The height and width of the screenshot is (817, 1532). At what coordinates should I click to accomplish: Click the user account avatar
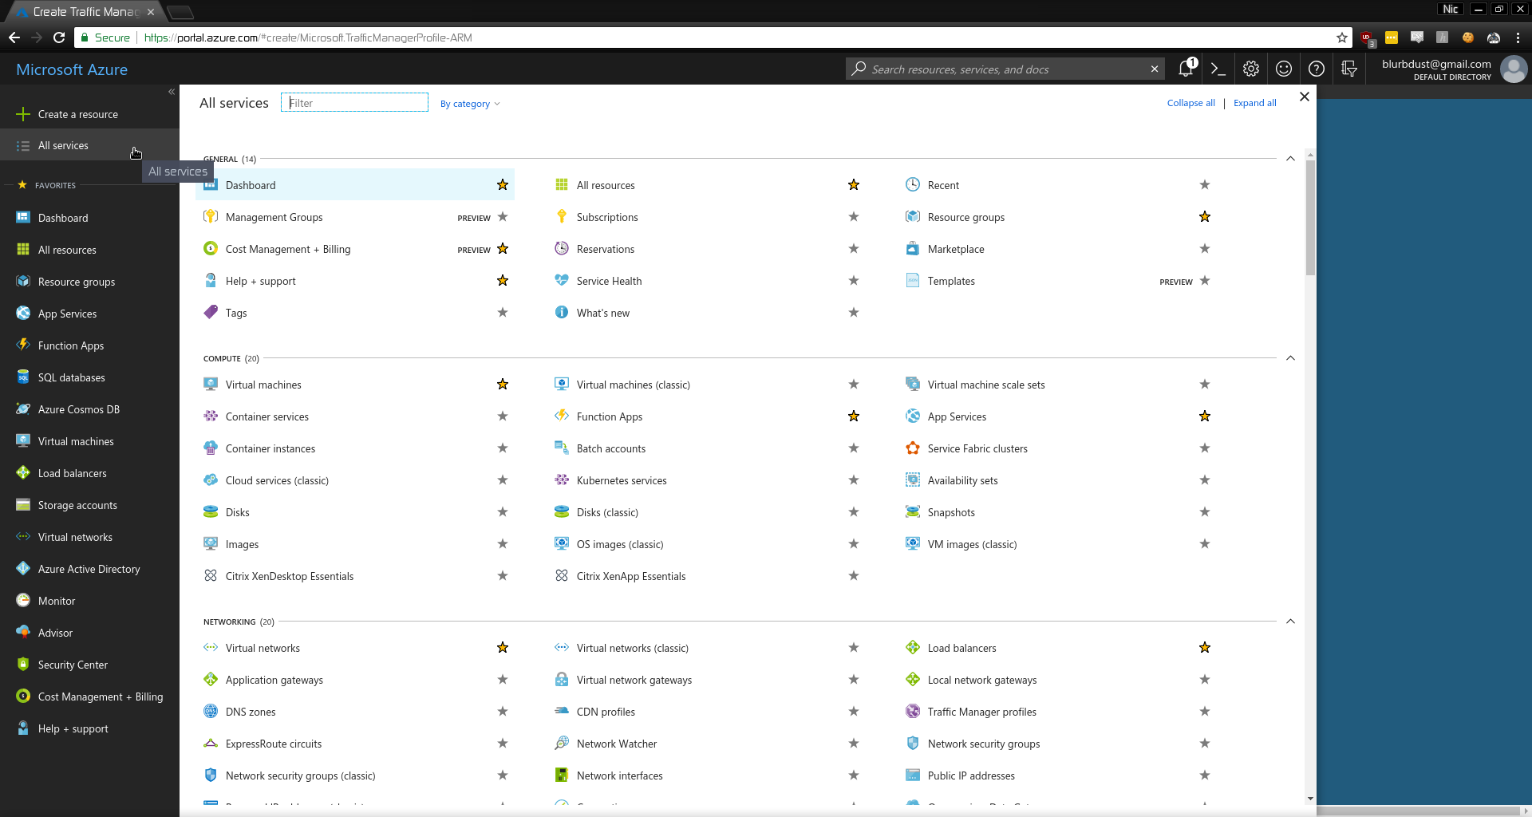pyautogui.click(x=1514, y=69)
